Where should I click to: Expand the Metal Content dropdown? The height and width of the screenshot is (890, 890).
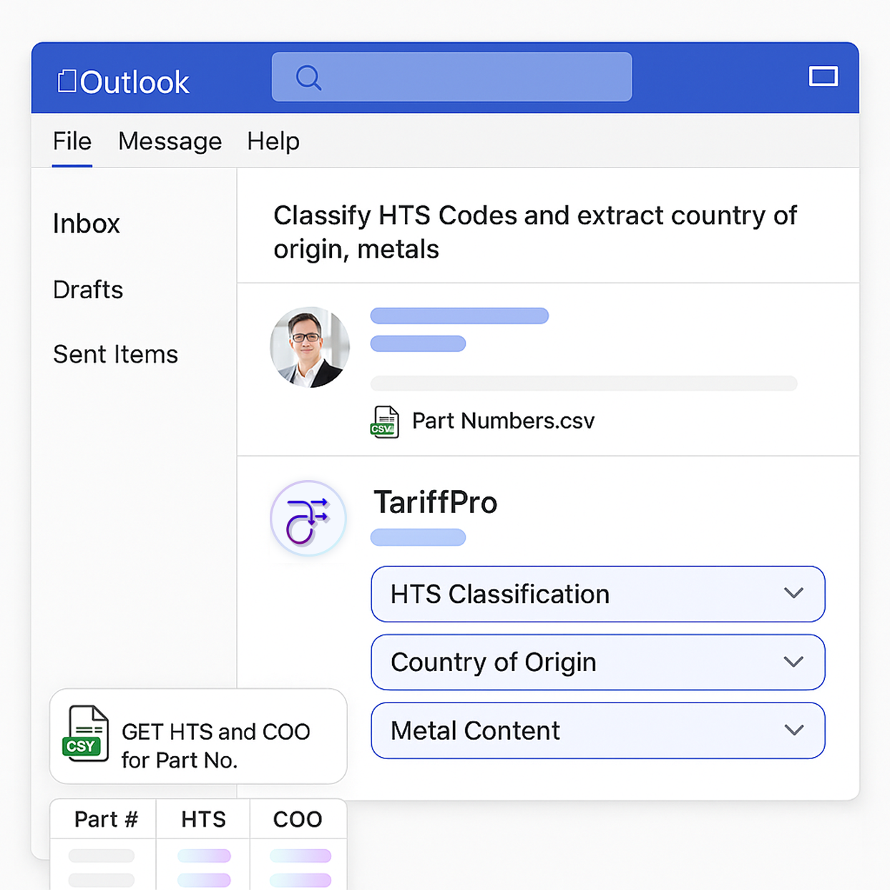click(597, 730)
